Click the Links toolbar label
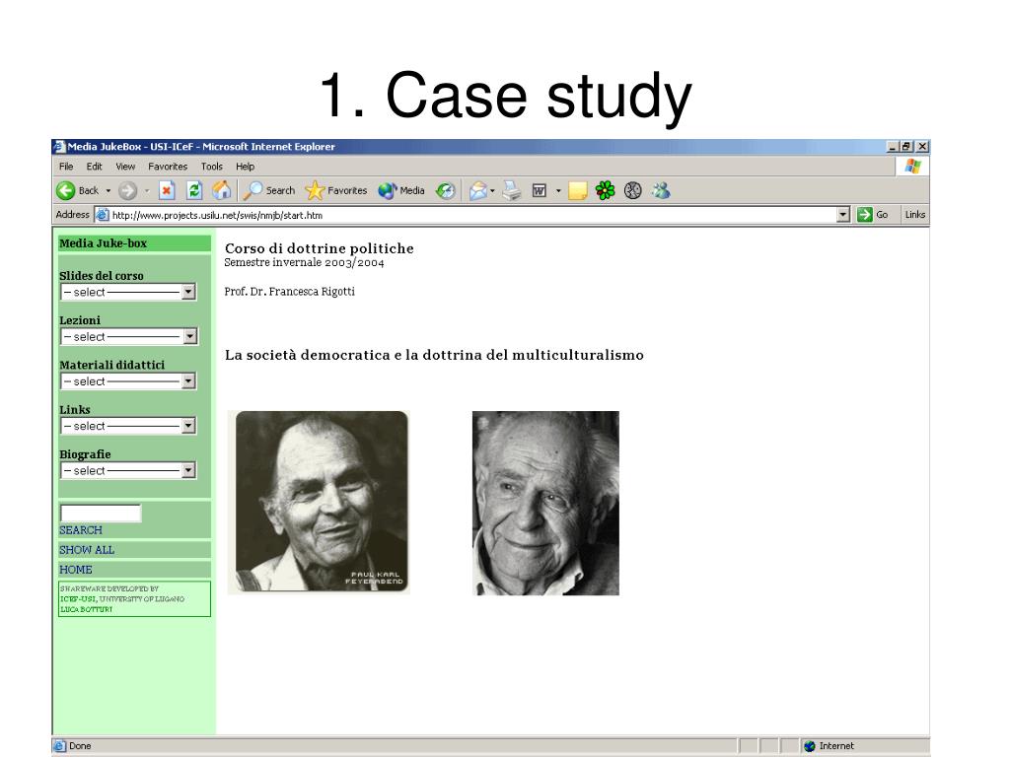 coord(914,215)
